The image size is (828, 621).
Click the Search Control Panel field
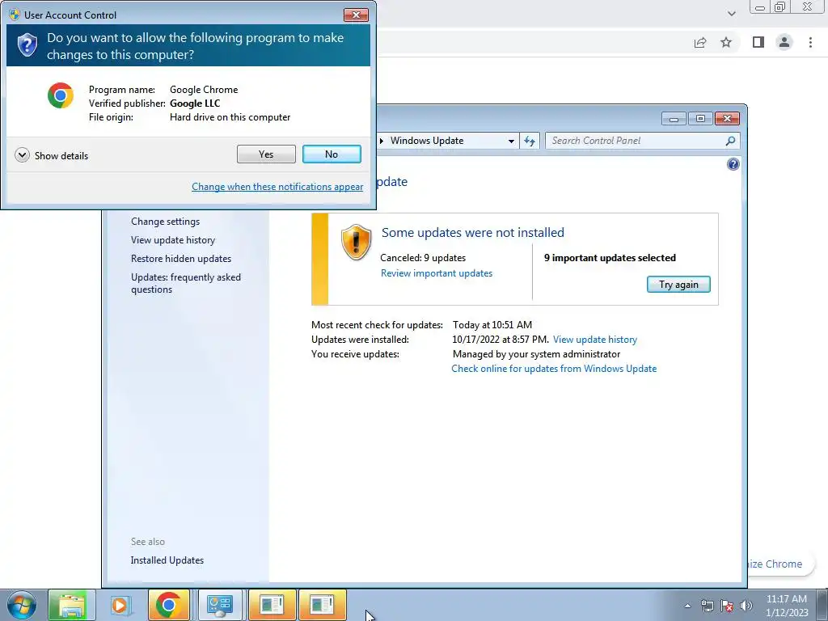[636, 141]
